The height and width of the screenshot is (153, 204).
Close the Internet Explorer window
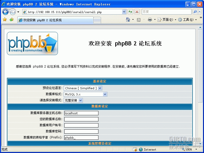(x=200, y=4)
